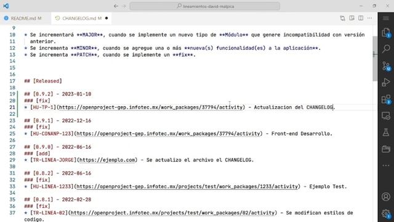Open the Source Control view
The image size is (394, 222).
coord(386,66)
